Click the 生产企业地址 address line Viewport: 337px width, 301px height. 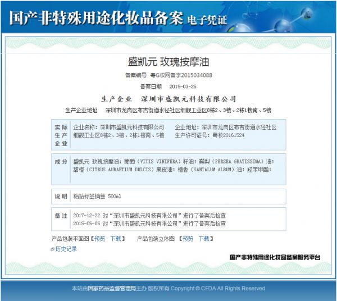168,111
